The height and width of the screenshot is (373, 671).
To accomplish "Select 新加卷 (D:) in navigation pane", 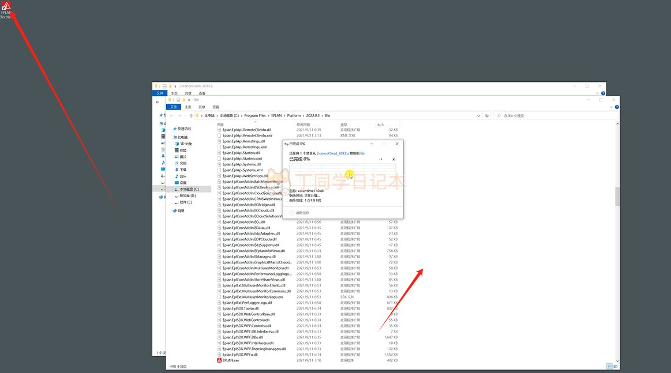I will pyautogui.click(x=188, y=196).
